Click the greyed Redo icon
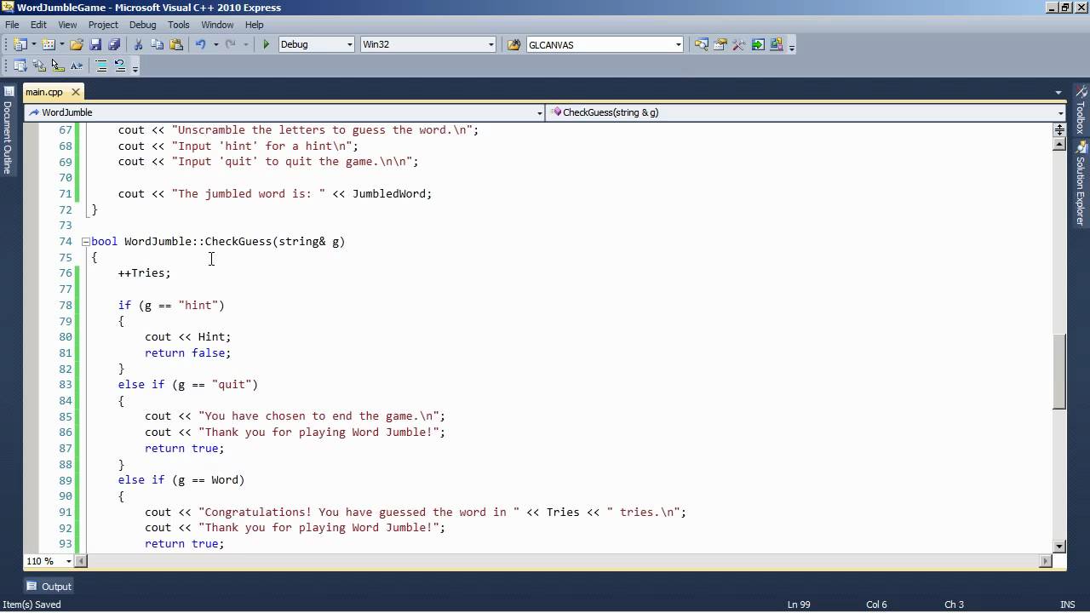This screenshot has height=613, width=1090. 232,44
